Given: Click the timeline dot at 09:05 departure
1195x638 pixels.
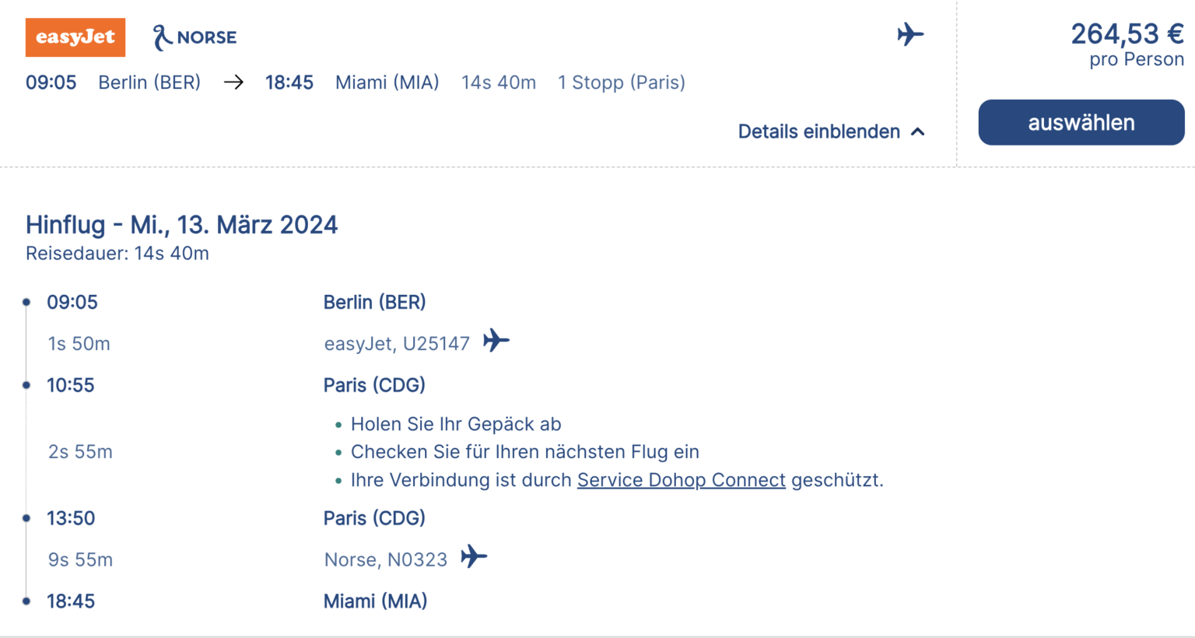Looking at the screenshot, I should point(26,302).
